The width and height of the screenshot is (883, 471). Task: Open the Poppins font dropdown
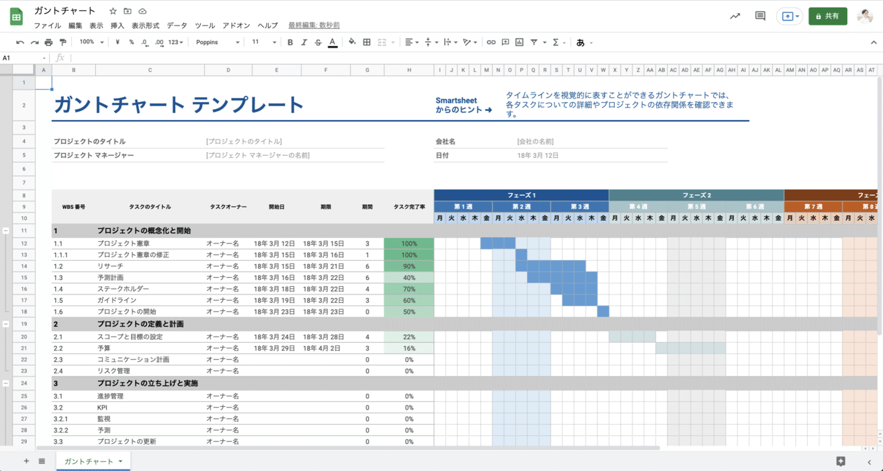(217, 42)
